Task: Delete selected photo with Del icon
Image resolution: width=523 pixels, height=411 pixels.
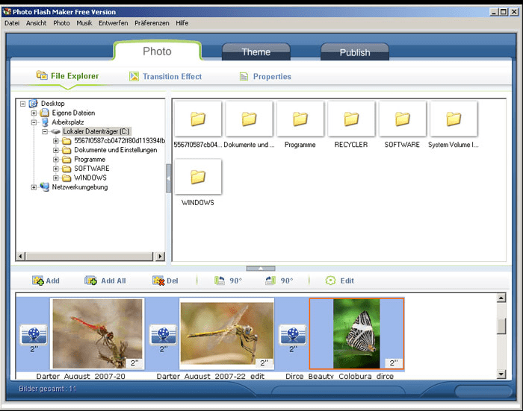Action: (158, 280)
